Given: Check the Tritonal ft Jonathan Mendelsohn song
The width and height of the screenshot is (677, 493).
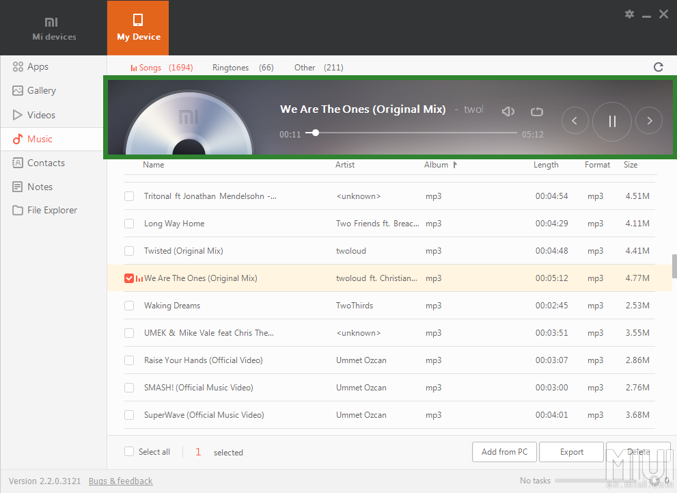Looking at the screenshot, I should pos(129,196).
